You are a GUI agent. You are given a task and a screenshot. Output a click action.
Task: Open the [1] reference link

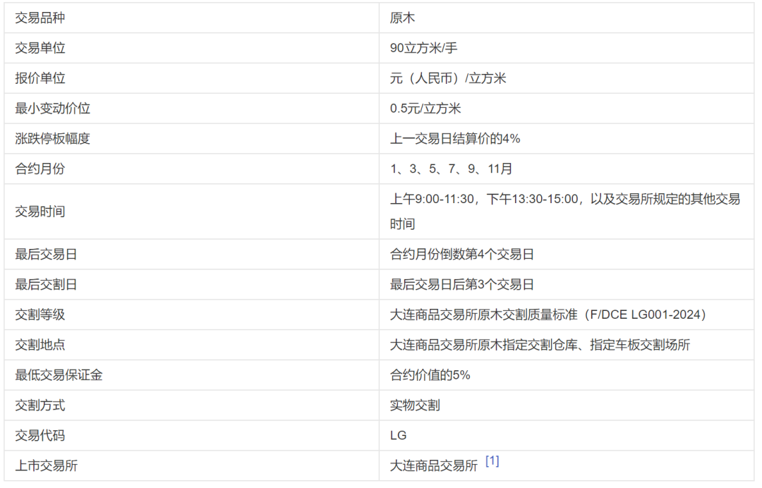pos(492,460)
